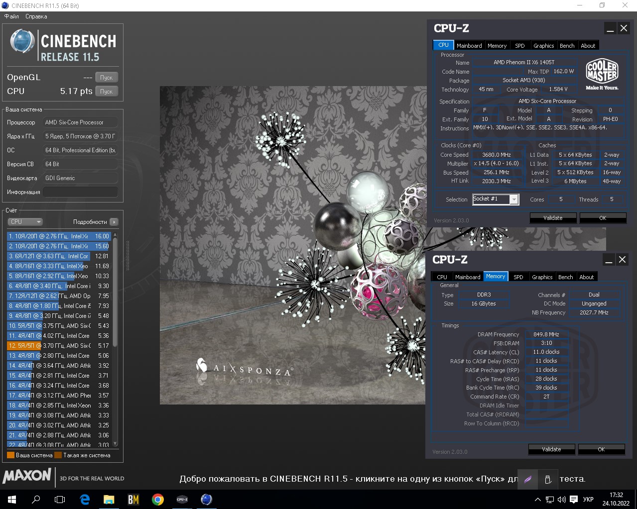Click the Процессор value field
Image resolution: width=637 pixels, height=509 pixels.
[80, 122]
